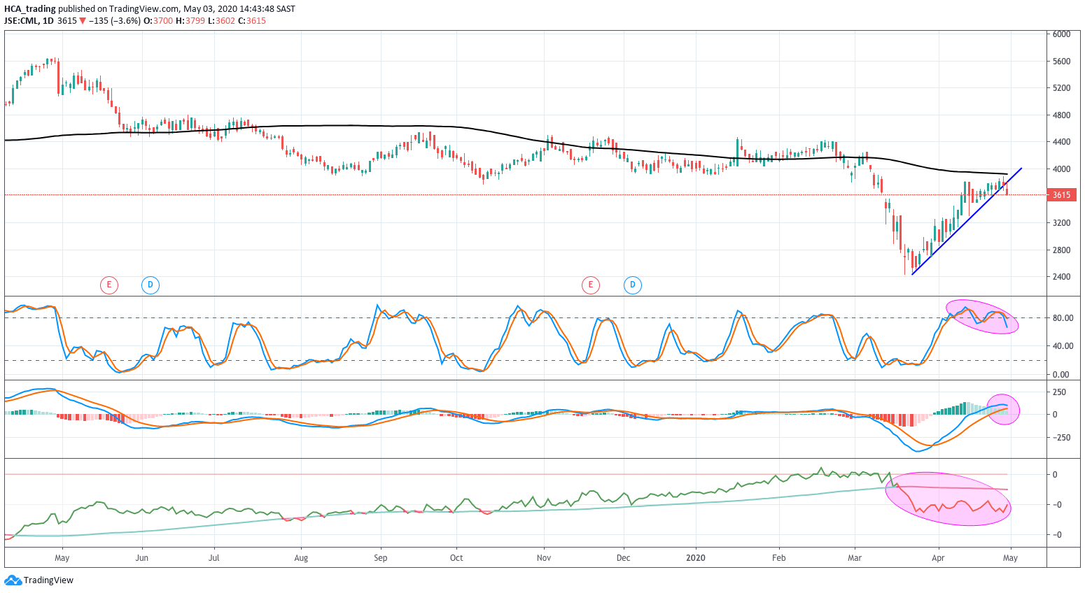Select the JSE:CML symbol label
The image size is (1085, 593).
(x=21, y=20)
